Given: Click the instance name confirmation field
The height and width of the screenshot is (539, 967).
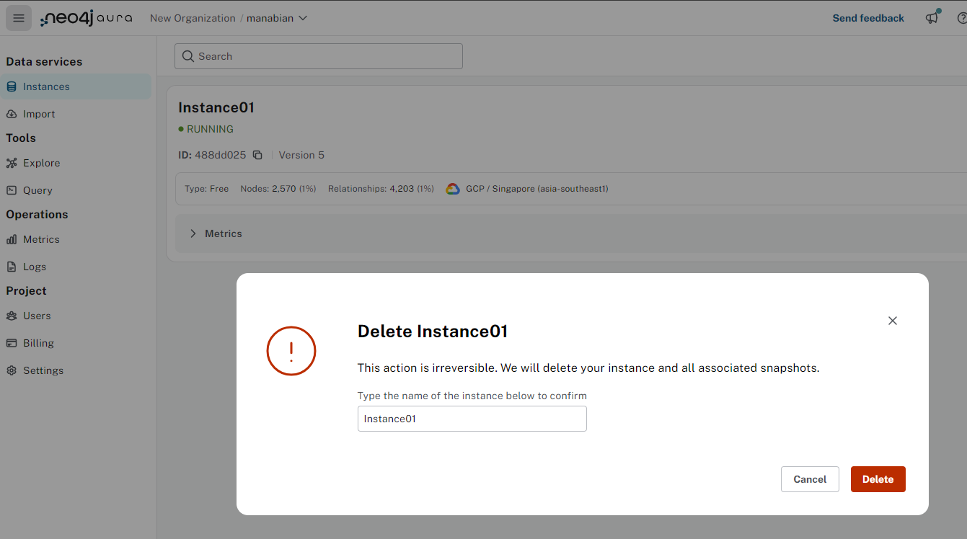Looking at the screenshot, I should point(472,419).
